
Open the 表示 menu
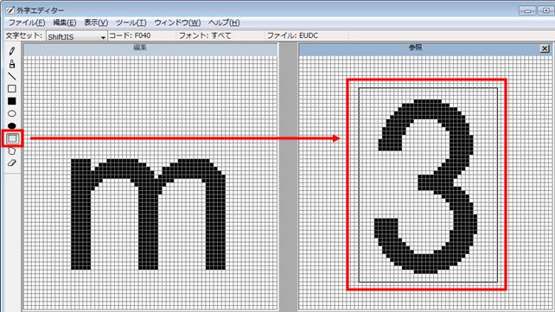tap(96, 22)
